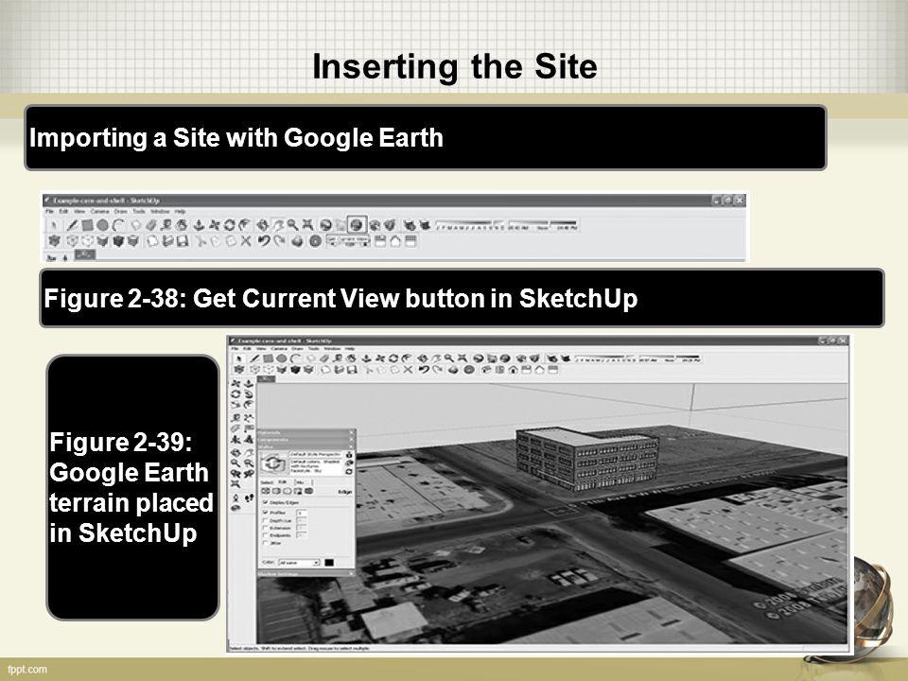Click the Undo arrow in lower window toolbar
The height and width of the screenshot is (681, 908).
(x=424, y=370)
